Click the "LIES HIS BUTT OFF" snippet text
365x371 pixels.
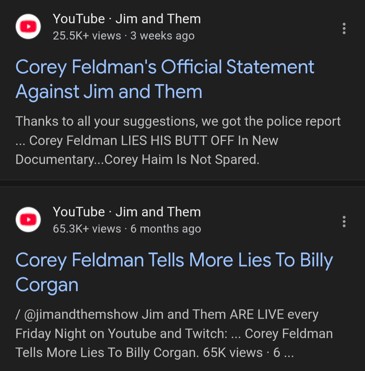(177, 140)
